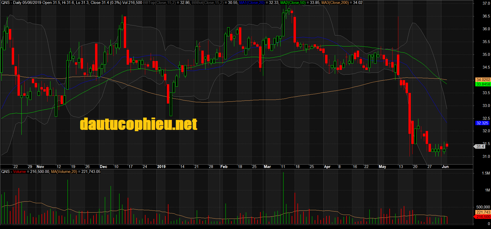Click the orange 34.0202 MA200 price tag
Viewport: 491px width, 229px height.
click(x=483, y=80)
